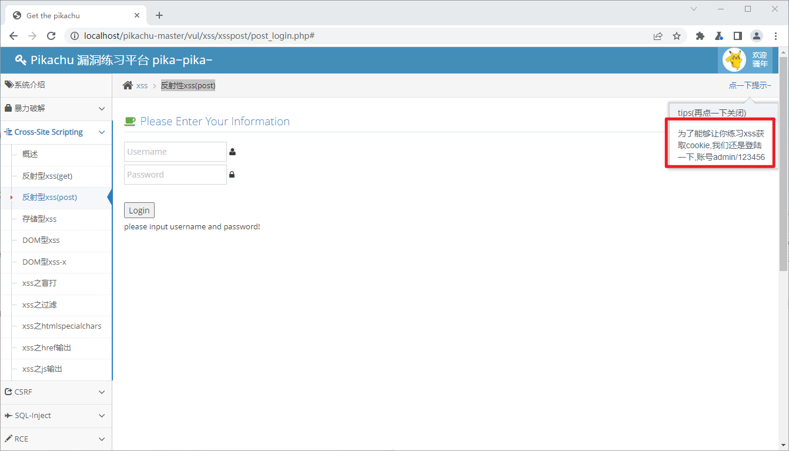Click the xss breadcrumb link

142,86
